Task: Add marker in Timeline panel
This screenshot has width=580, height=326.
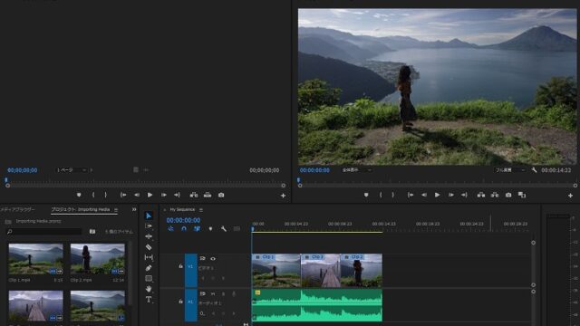Action: (x=210, y=229)
